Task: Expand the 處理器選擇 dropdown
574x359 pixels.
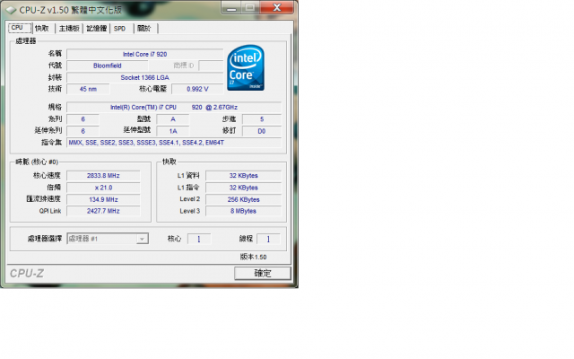Action: pyautogui.click(x=142, y=239)
